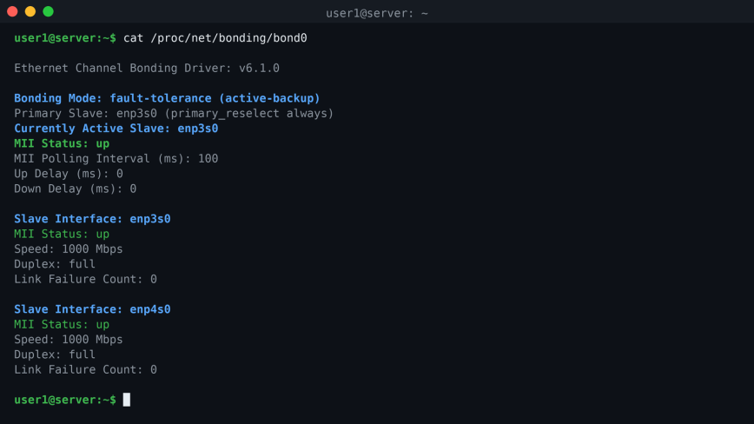The width and height of the screenshot is (754, 424).
Task: Click the MII Polling Interval 100 line
Action: tap(116, 159)
